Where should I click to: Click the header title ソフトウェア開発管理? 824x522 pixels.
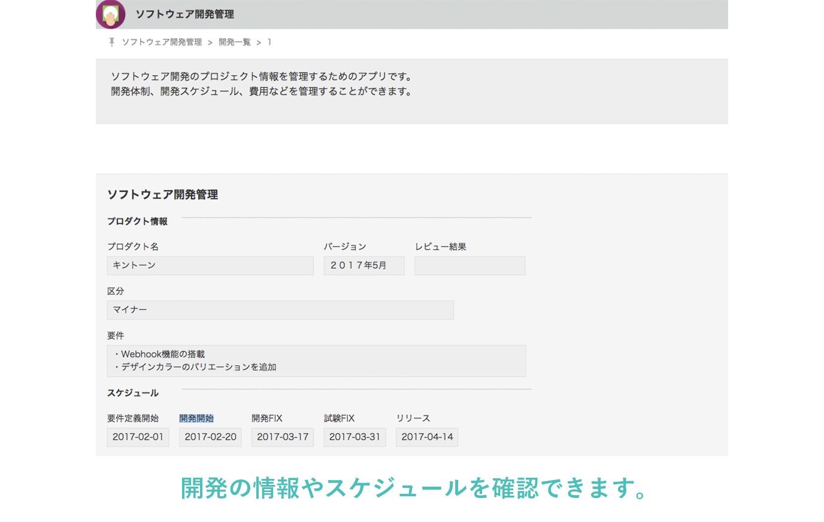coord(184,14)
